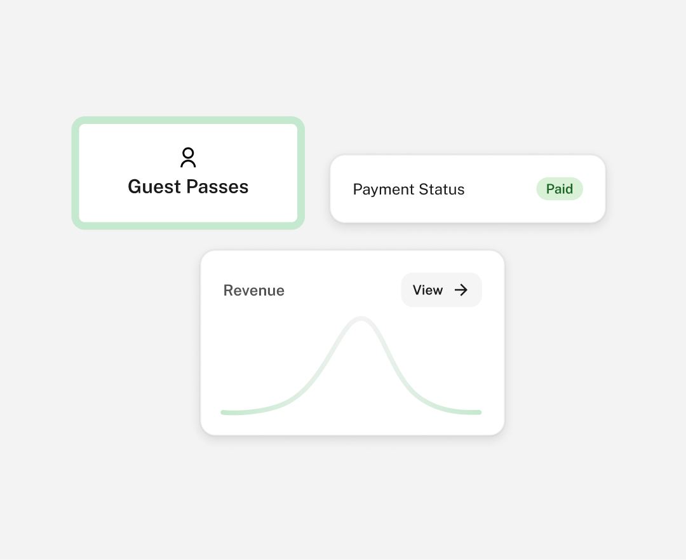The width and height of the screenshot is (686, 560).
Task: Click the Revenue title label
Action: [x=253, y=290]
